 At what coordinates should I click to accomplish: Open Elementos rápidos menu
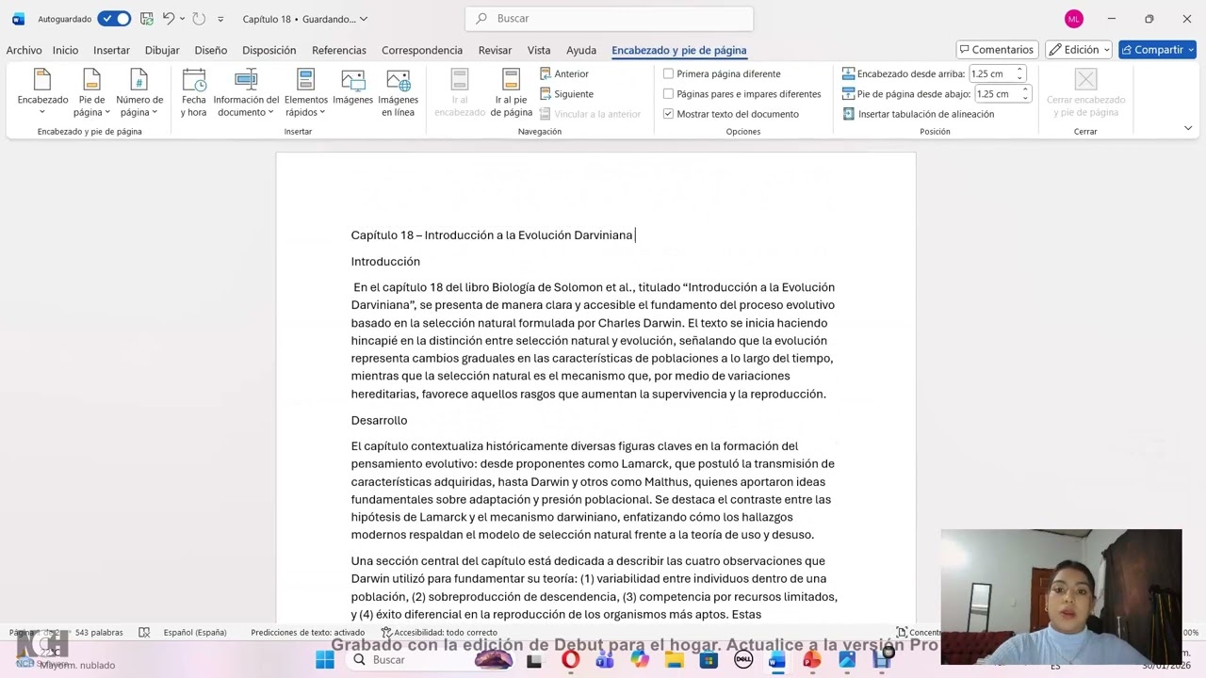pos(305,92)
